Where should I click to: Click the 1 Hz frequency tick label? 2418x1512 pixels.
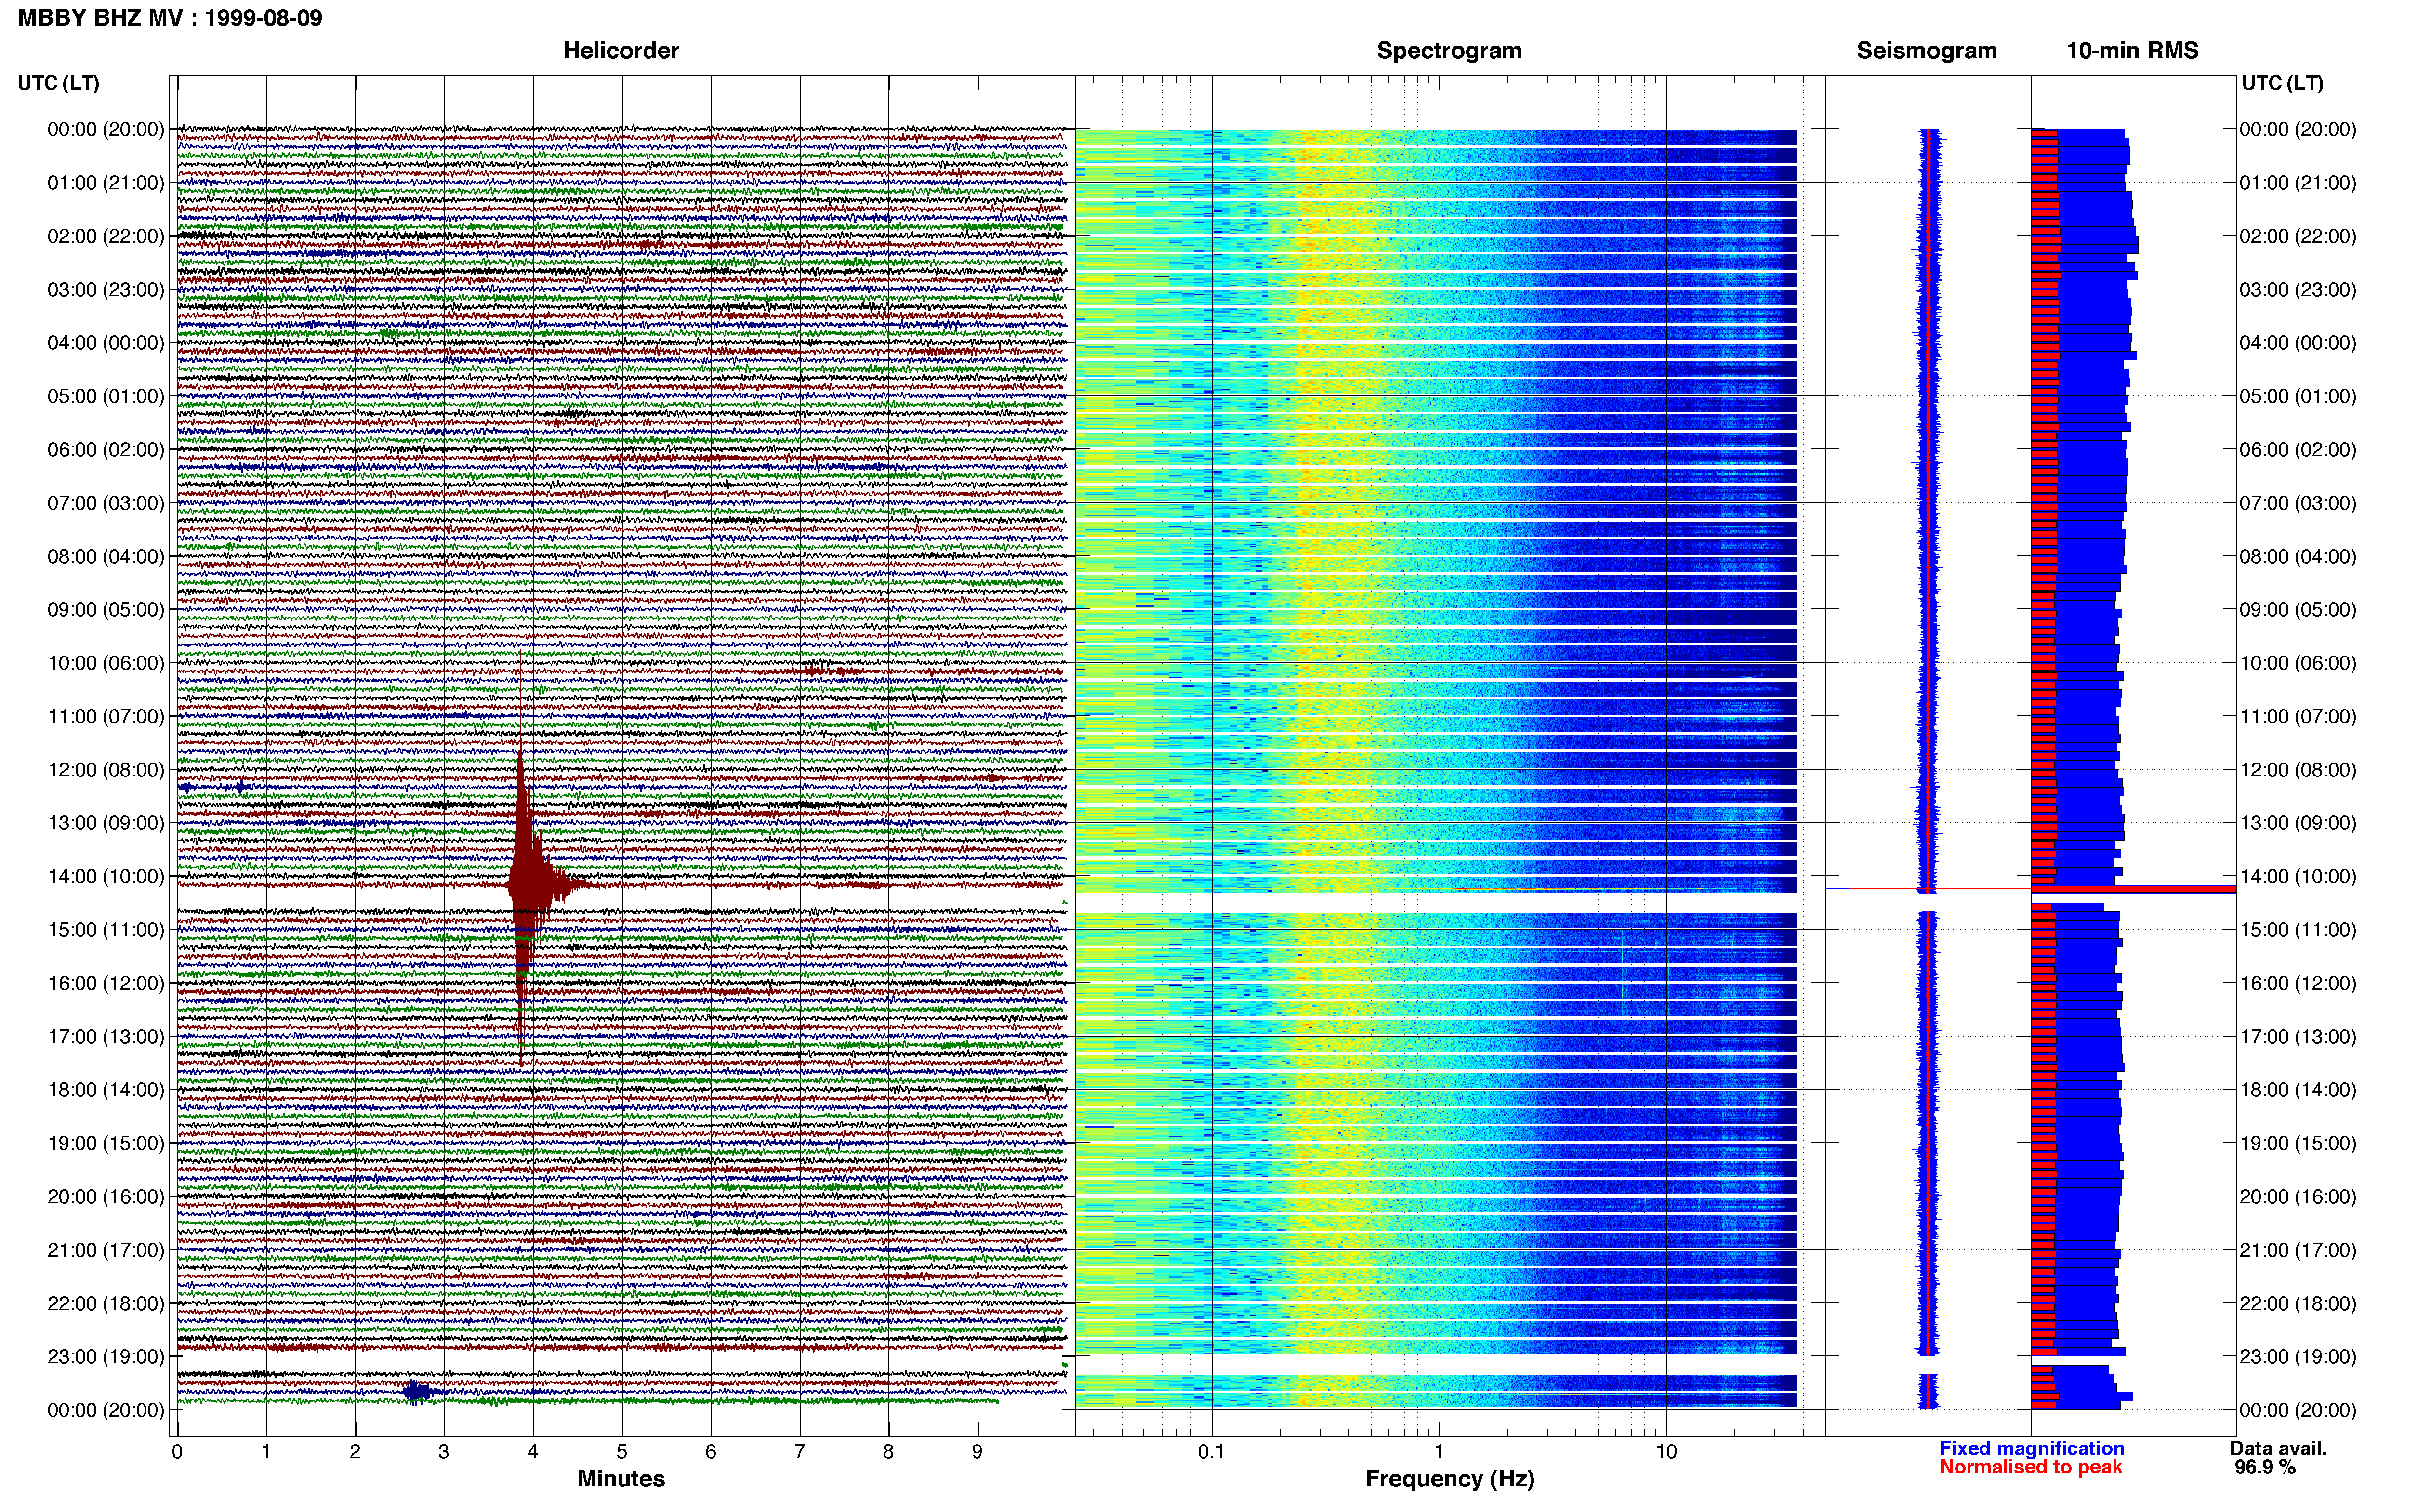[1438, 1452]
